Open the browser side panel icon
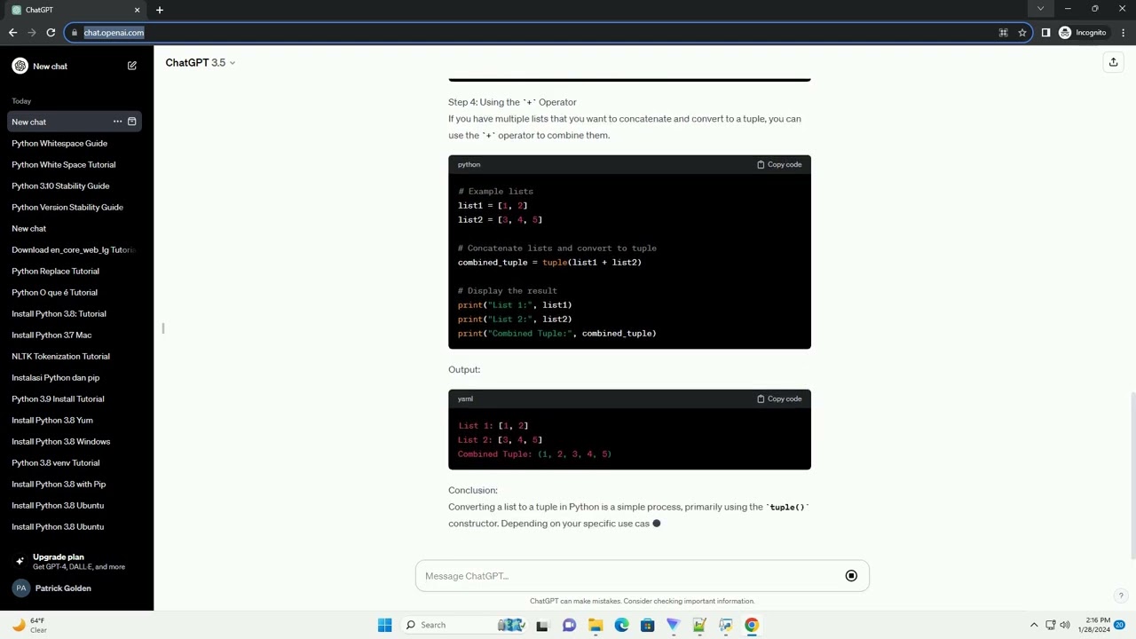This screenshot has width=1136, height=639. (x=1045, y=33)
